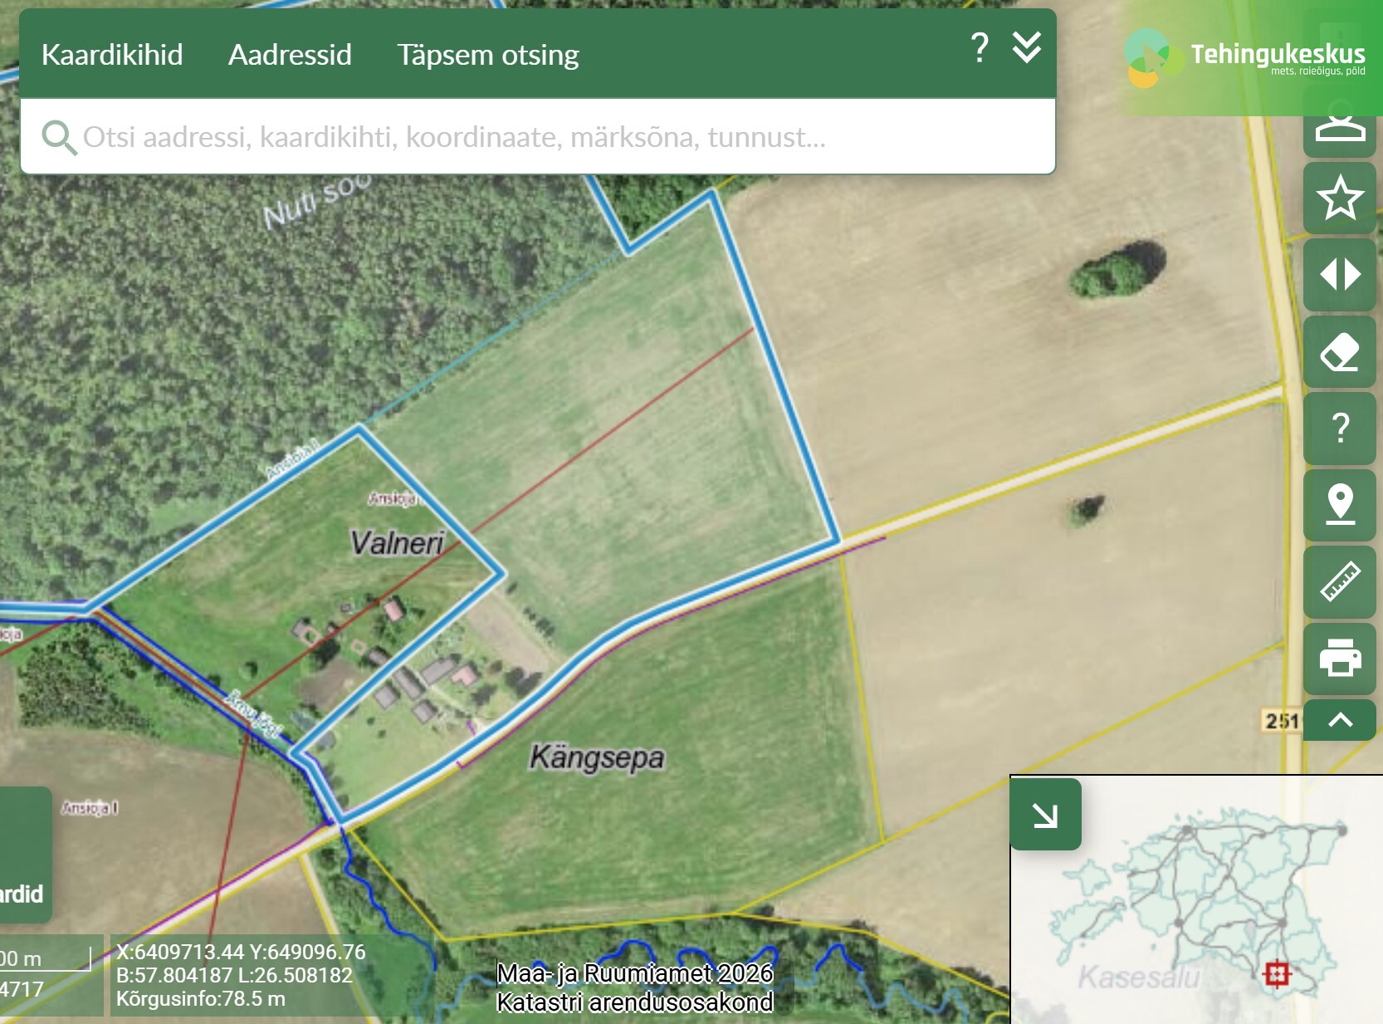This screenshot has width=1383, height=1024.
Task: Select the eraser tool
Action: tap(1339, 352)
